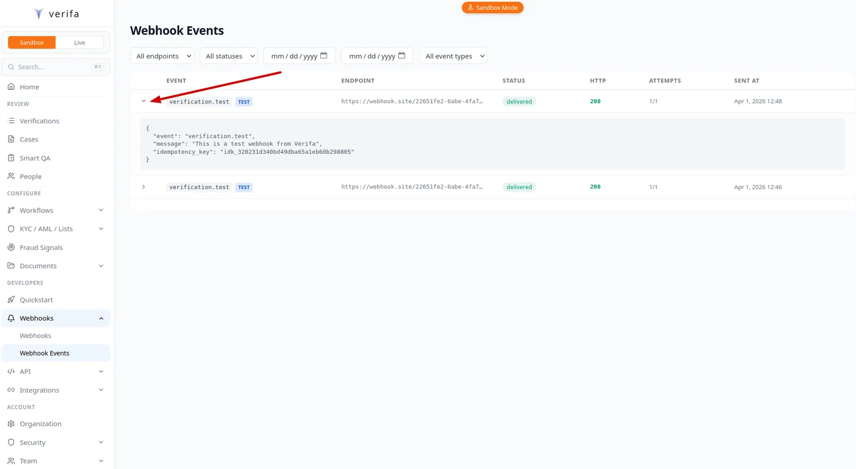Viewport: 856px width, 469px height.
Task: Click the People users icon
Action: click(x=11, y=176)
